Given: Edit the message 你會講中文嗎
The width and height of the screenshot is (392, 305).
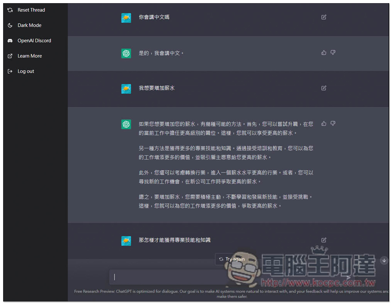Looking at the screenshot, I should click(x=323, y=17).
